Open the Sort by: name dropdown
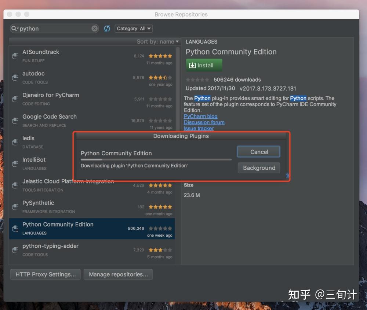The height and width of the screenshot is (310, 367). 158,41
